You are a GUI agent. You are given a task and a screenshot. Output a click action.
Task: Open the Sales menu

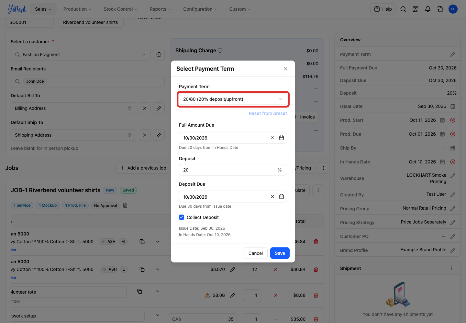43,9
